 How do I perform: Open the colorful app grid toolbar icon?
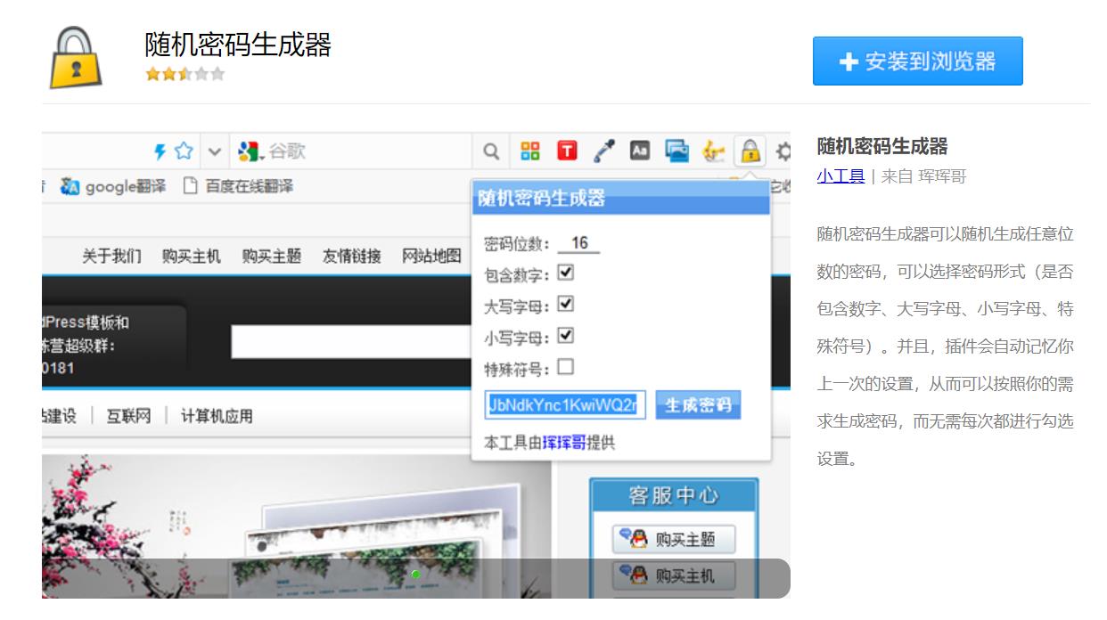529,151
